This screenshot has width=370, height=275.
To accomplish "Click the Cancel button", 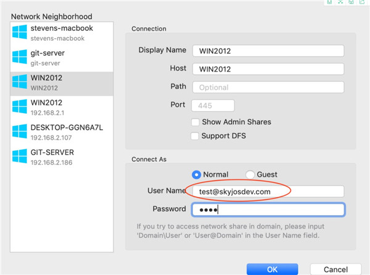I will 336,269.
